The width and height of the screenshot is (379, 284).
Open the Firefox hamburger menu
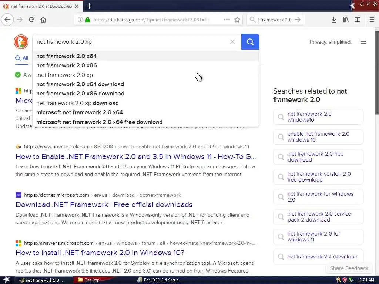coord(372,20)
